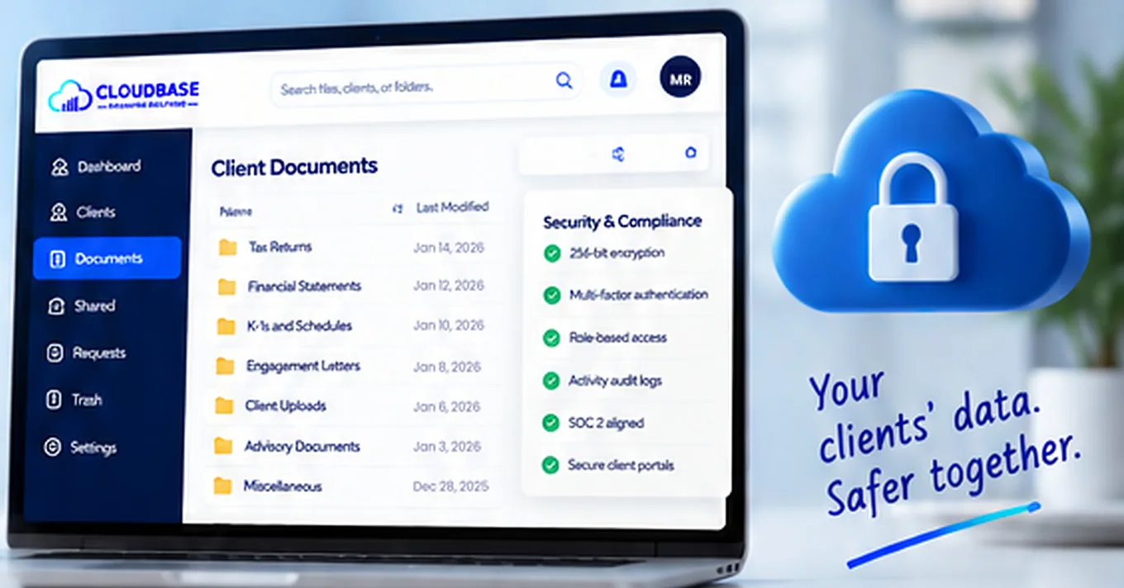Click the green check for Secure client portals
1124x588 pixels.
[550, 465]
